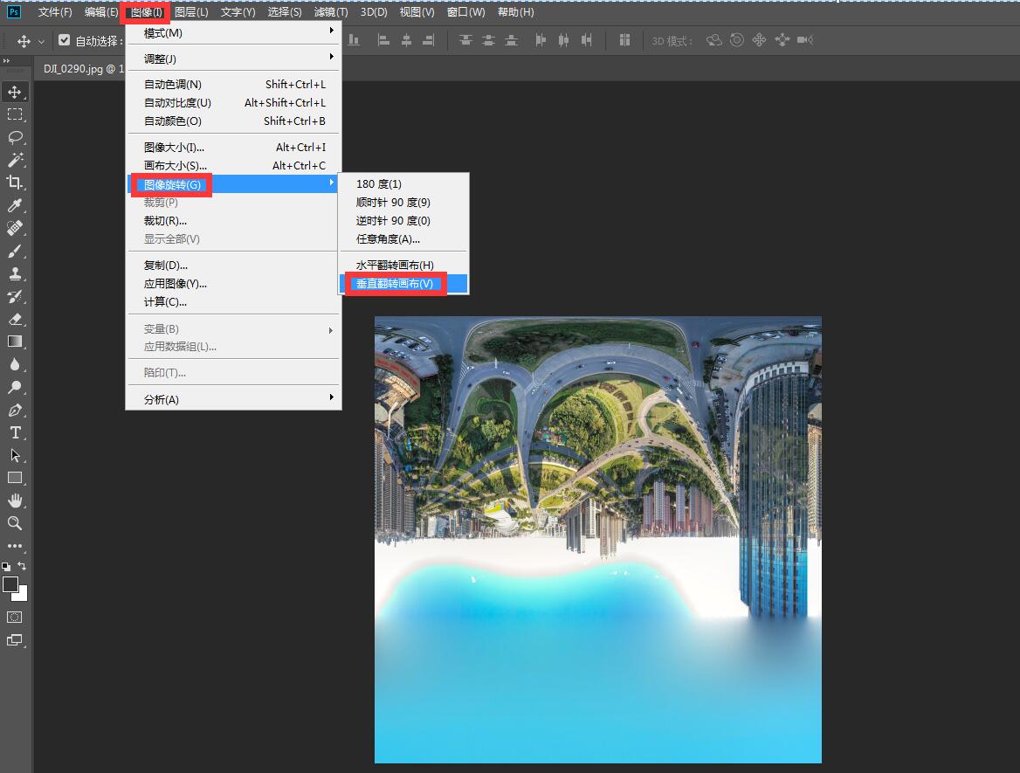Open 画布大小(S)... dialog
The width and height of the screenshot is (1020, 773).
click(x=233, y=165)
